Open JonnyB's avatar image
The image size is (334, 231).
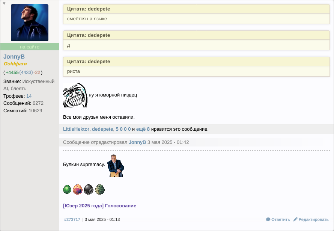(x=30, y=23)
